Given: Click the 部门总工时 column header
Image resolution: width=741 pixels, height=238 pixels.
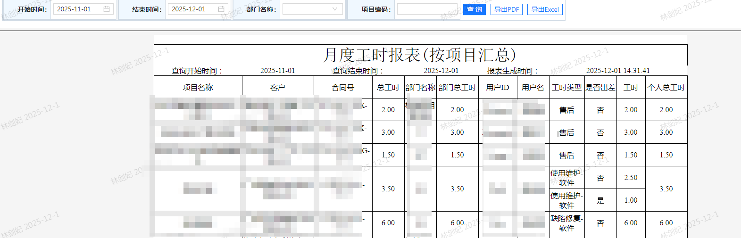Looking at the screenshot, I should tap(457, 87).
